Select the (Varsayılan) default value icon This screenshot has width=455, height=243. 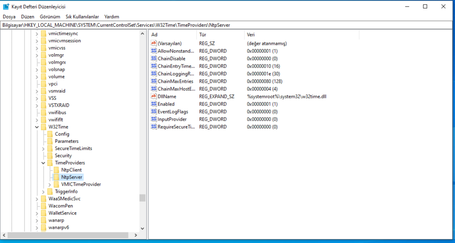[154, 44]
